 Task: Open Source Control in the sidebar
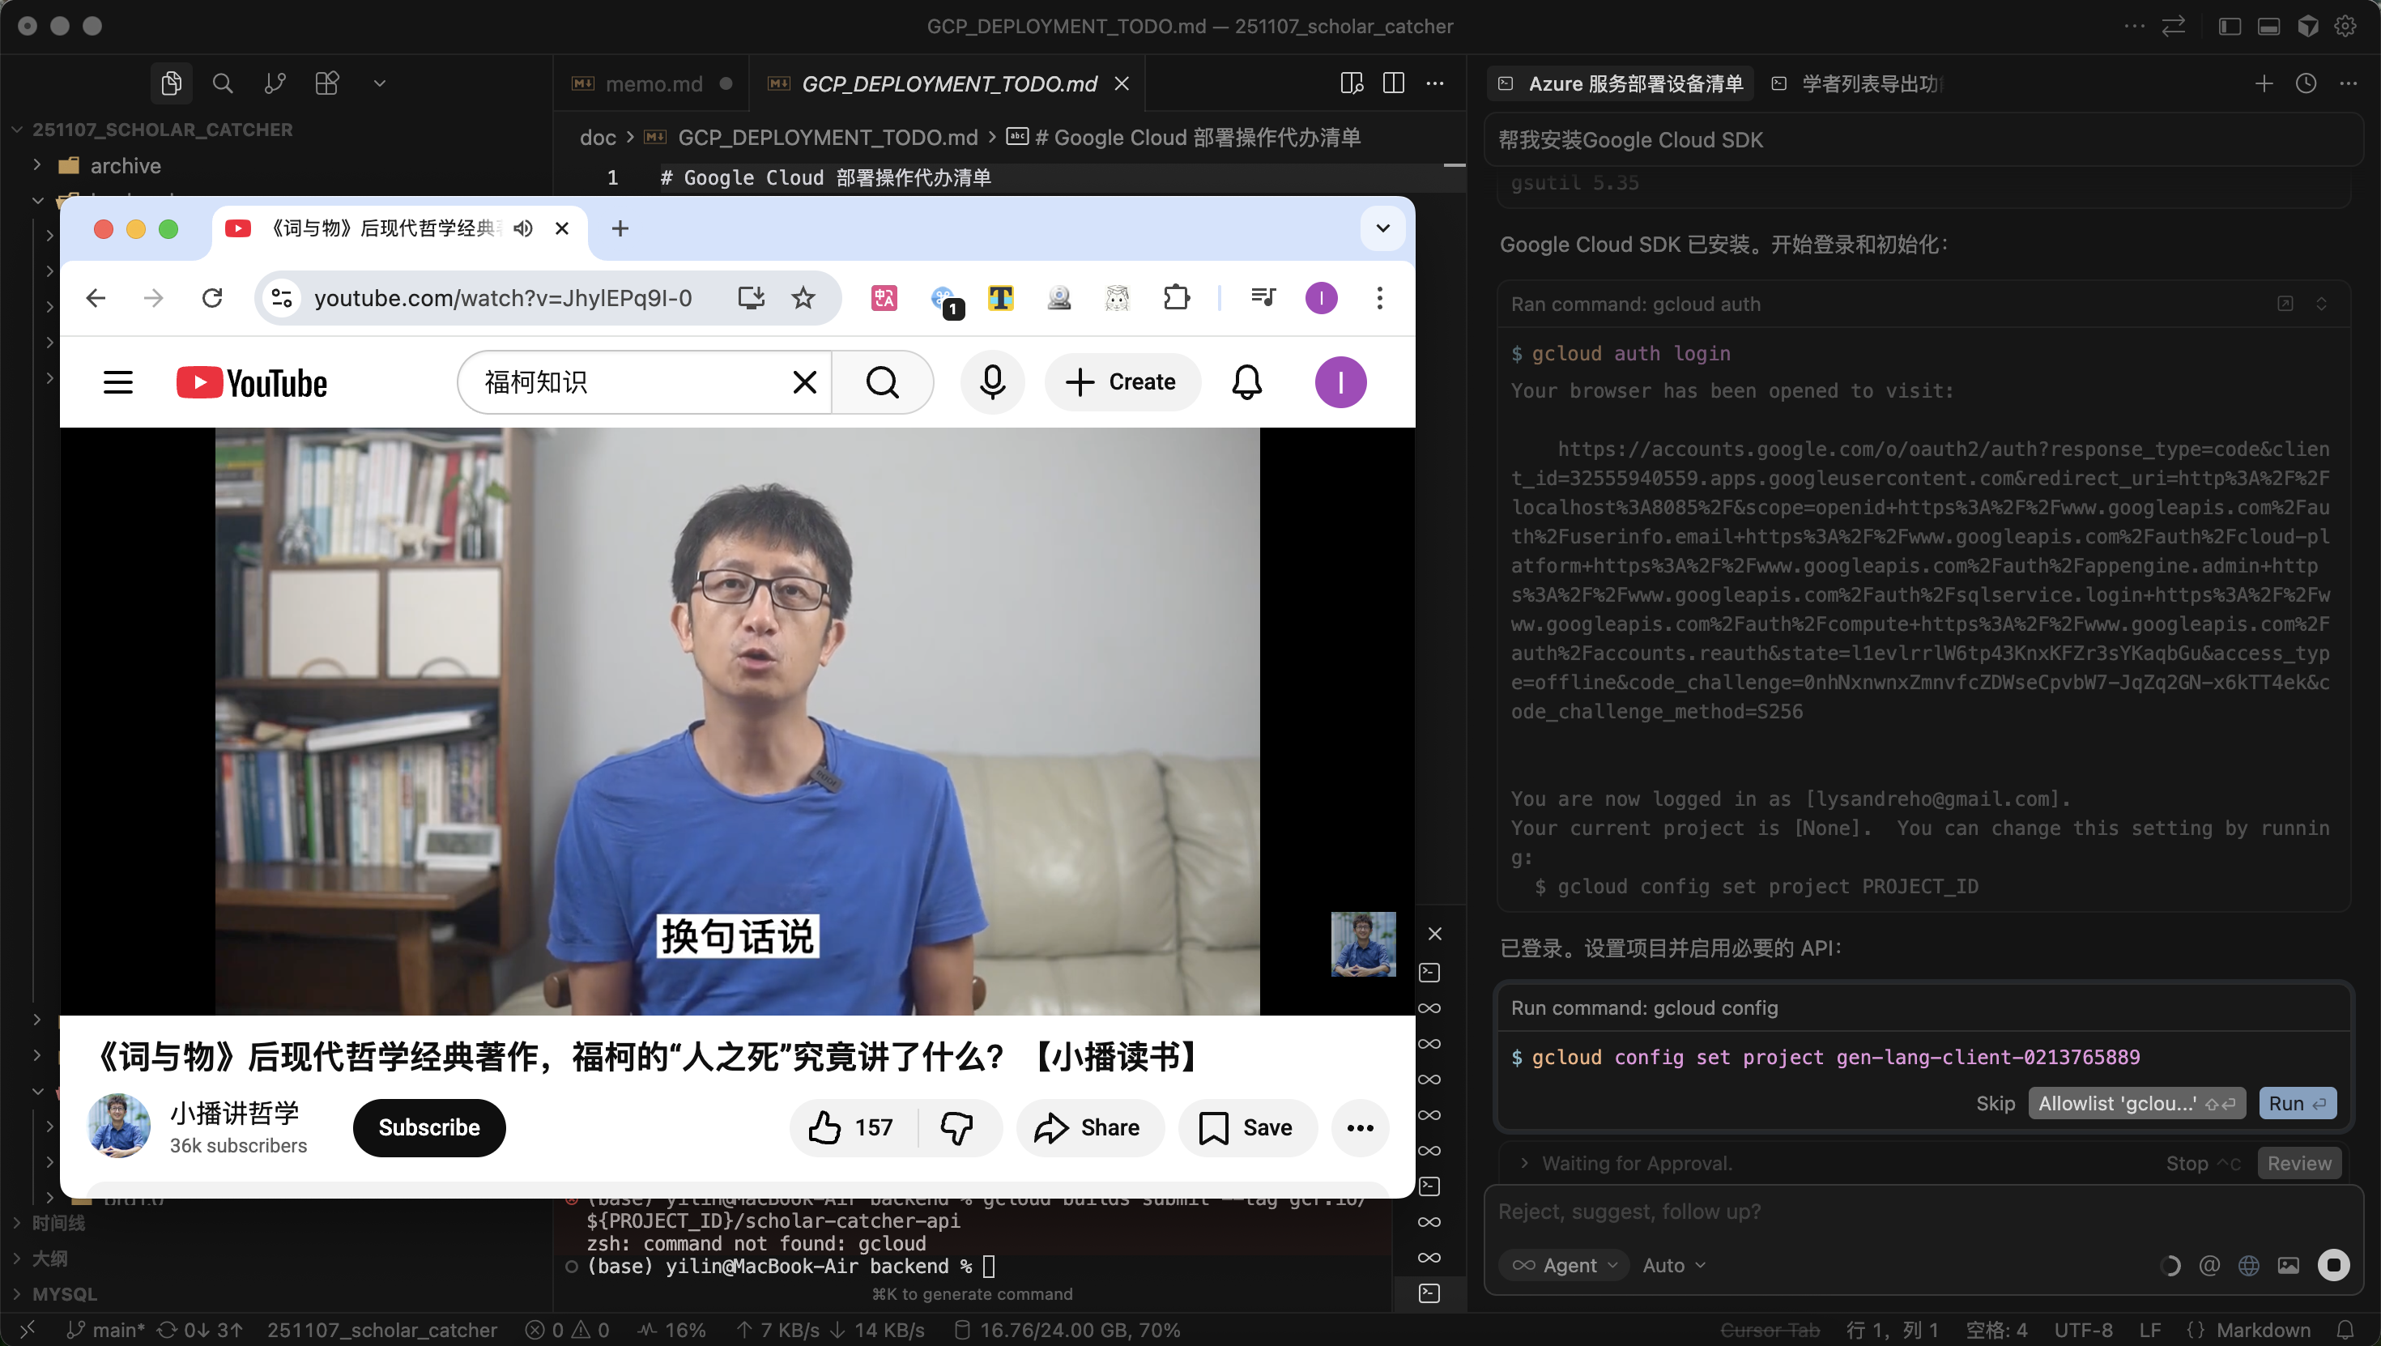pos(275,83)
